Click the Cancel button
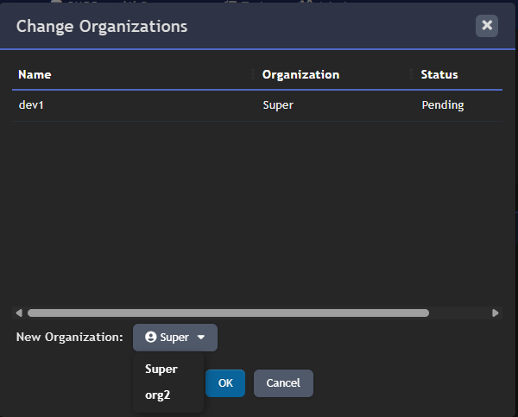Image resolution: width=518 pixels, height=417 pixels. tap(283, 383)
